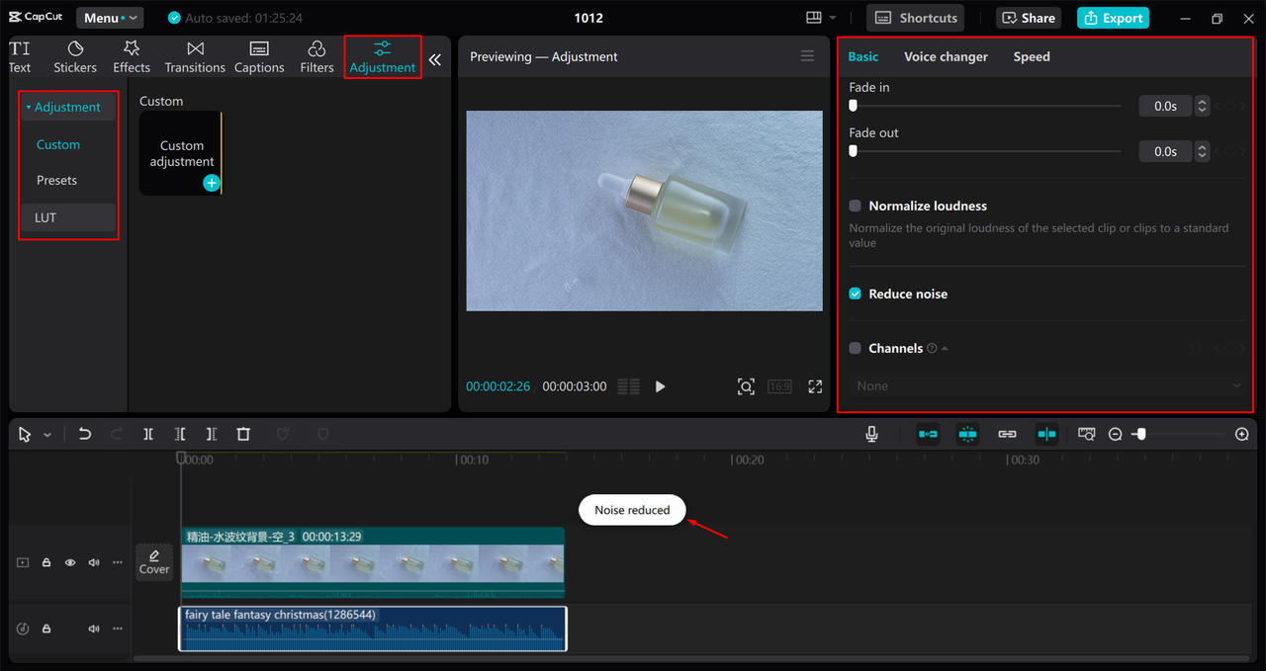Hide the video track with eye icon
The width and height of the screenshot is (1266, 671).
(70, 562)
